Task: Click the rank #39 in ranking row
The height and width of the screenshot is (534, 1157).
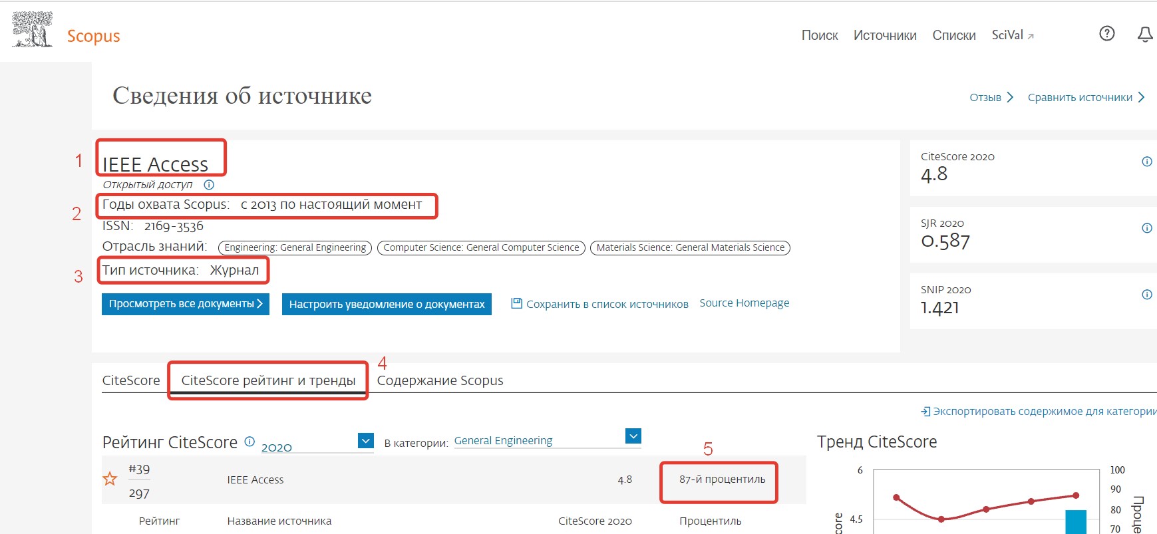Action: (x=139, y=469)
